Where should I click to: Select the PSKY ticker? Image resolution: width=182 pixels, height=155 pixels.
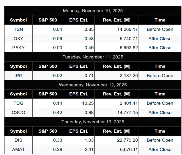coord(18,48)
